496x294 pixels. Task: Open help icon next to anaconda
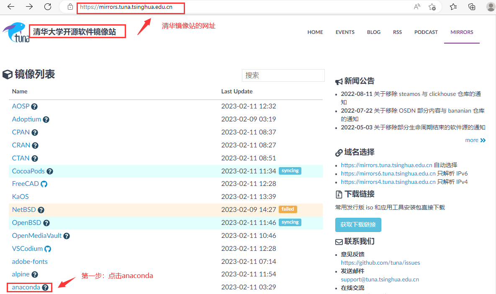pyautogui.click(x=45, y=288)
